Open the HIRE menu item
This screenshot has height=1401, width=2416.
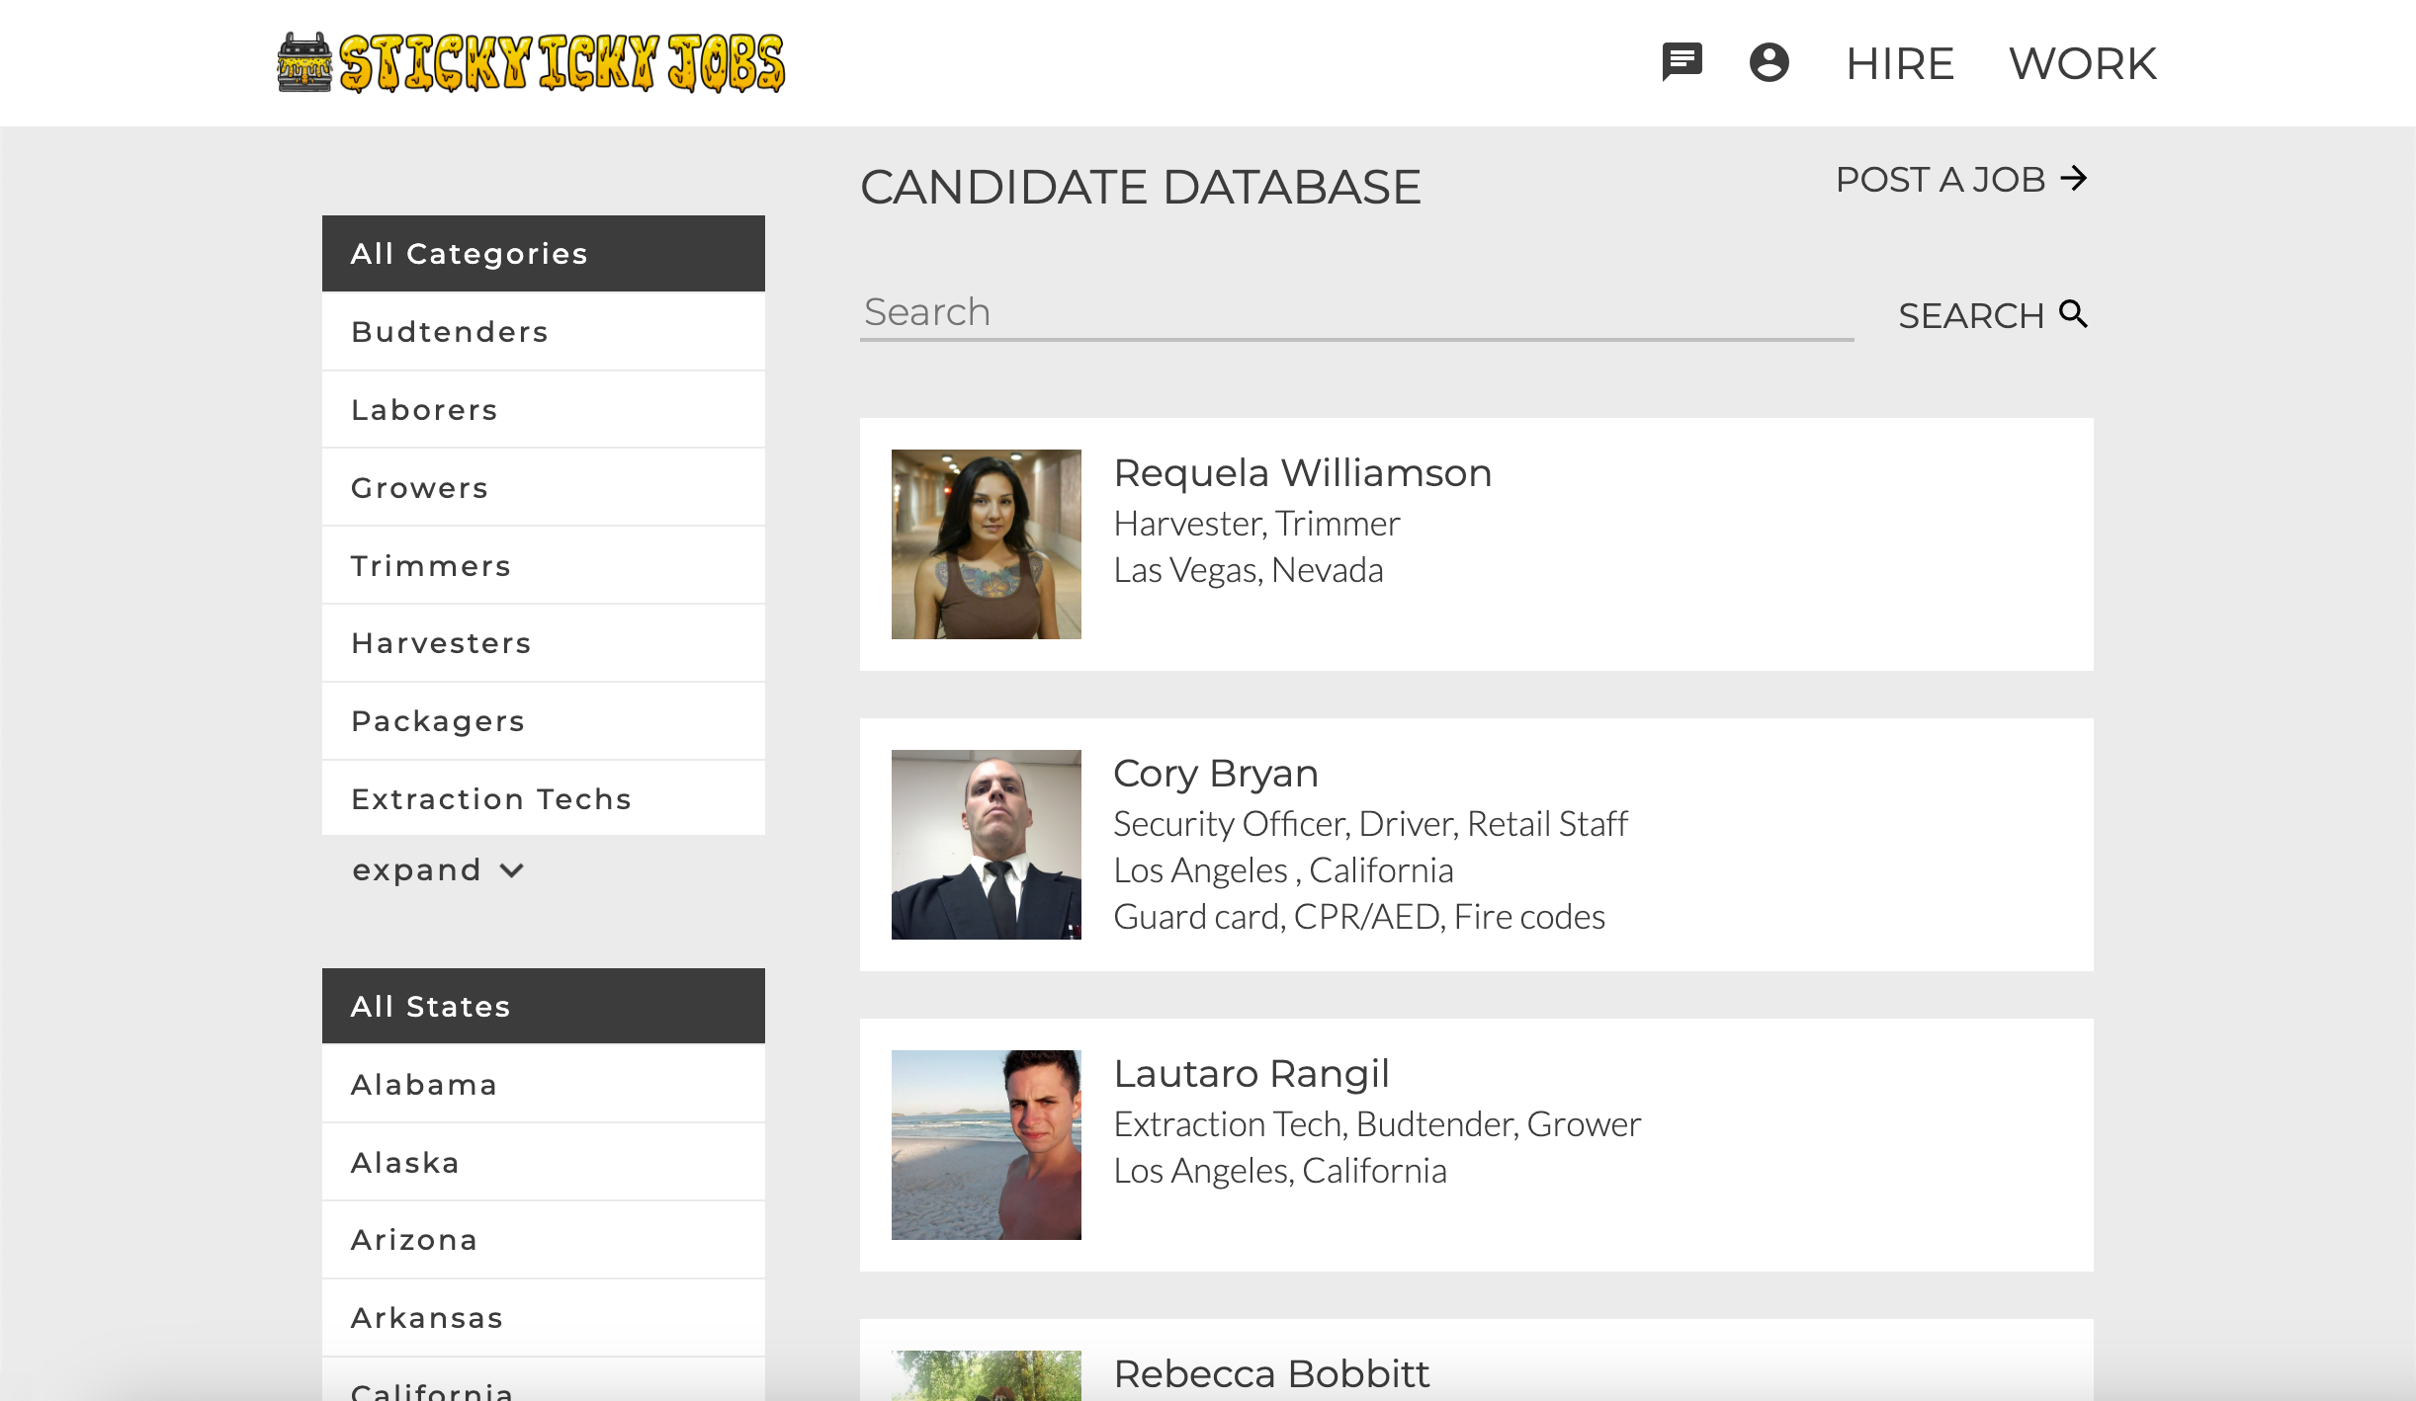pos(1899,64)
